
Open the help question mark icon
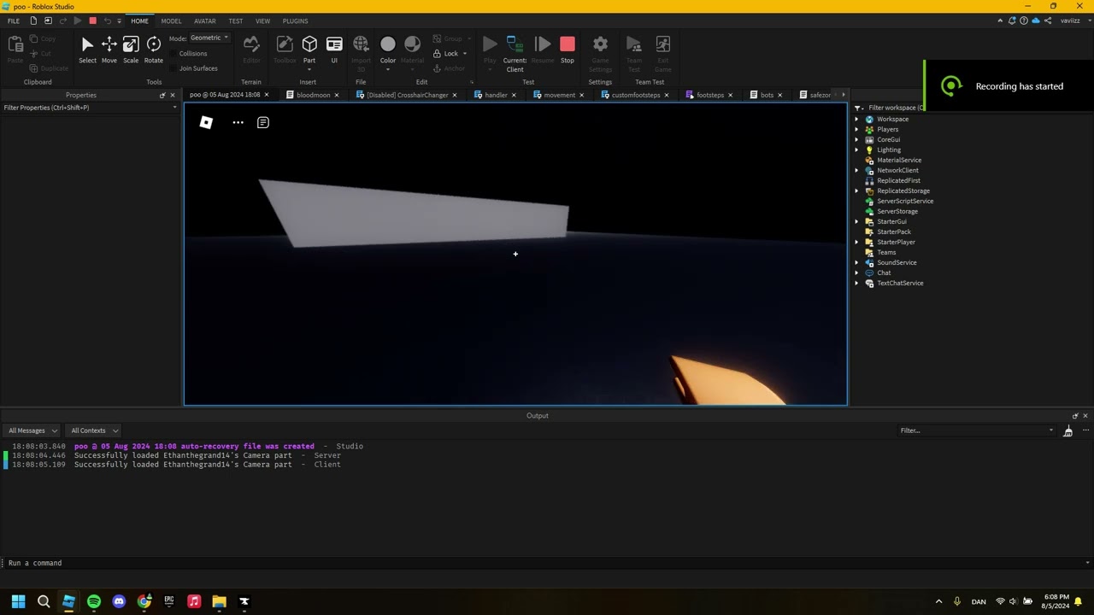pos(1024,20)
